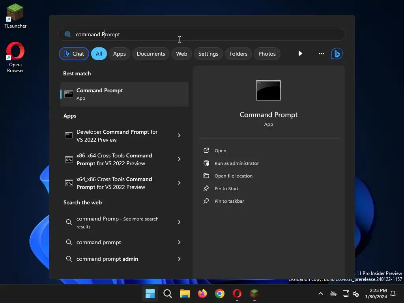
Task: Open Developer Command Prompt for VS 2022 Preview
Action: [117, 136]
